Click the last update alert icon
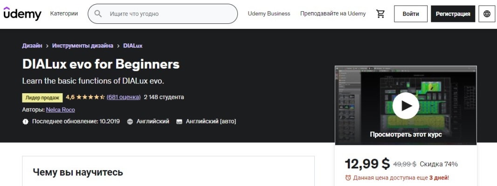The image size is (497, 186). pyautogui.click(x=25, y=121)
